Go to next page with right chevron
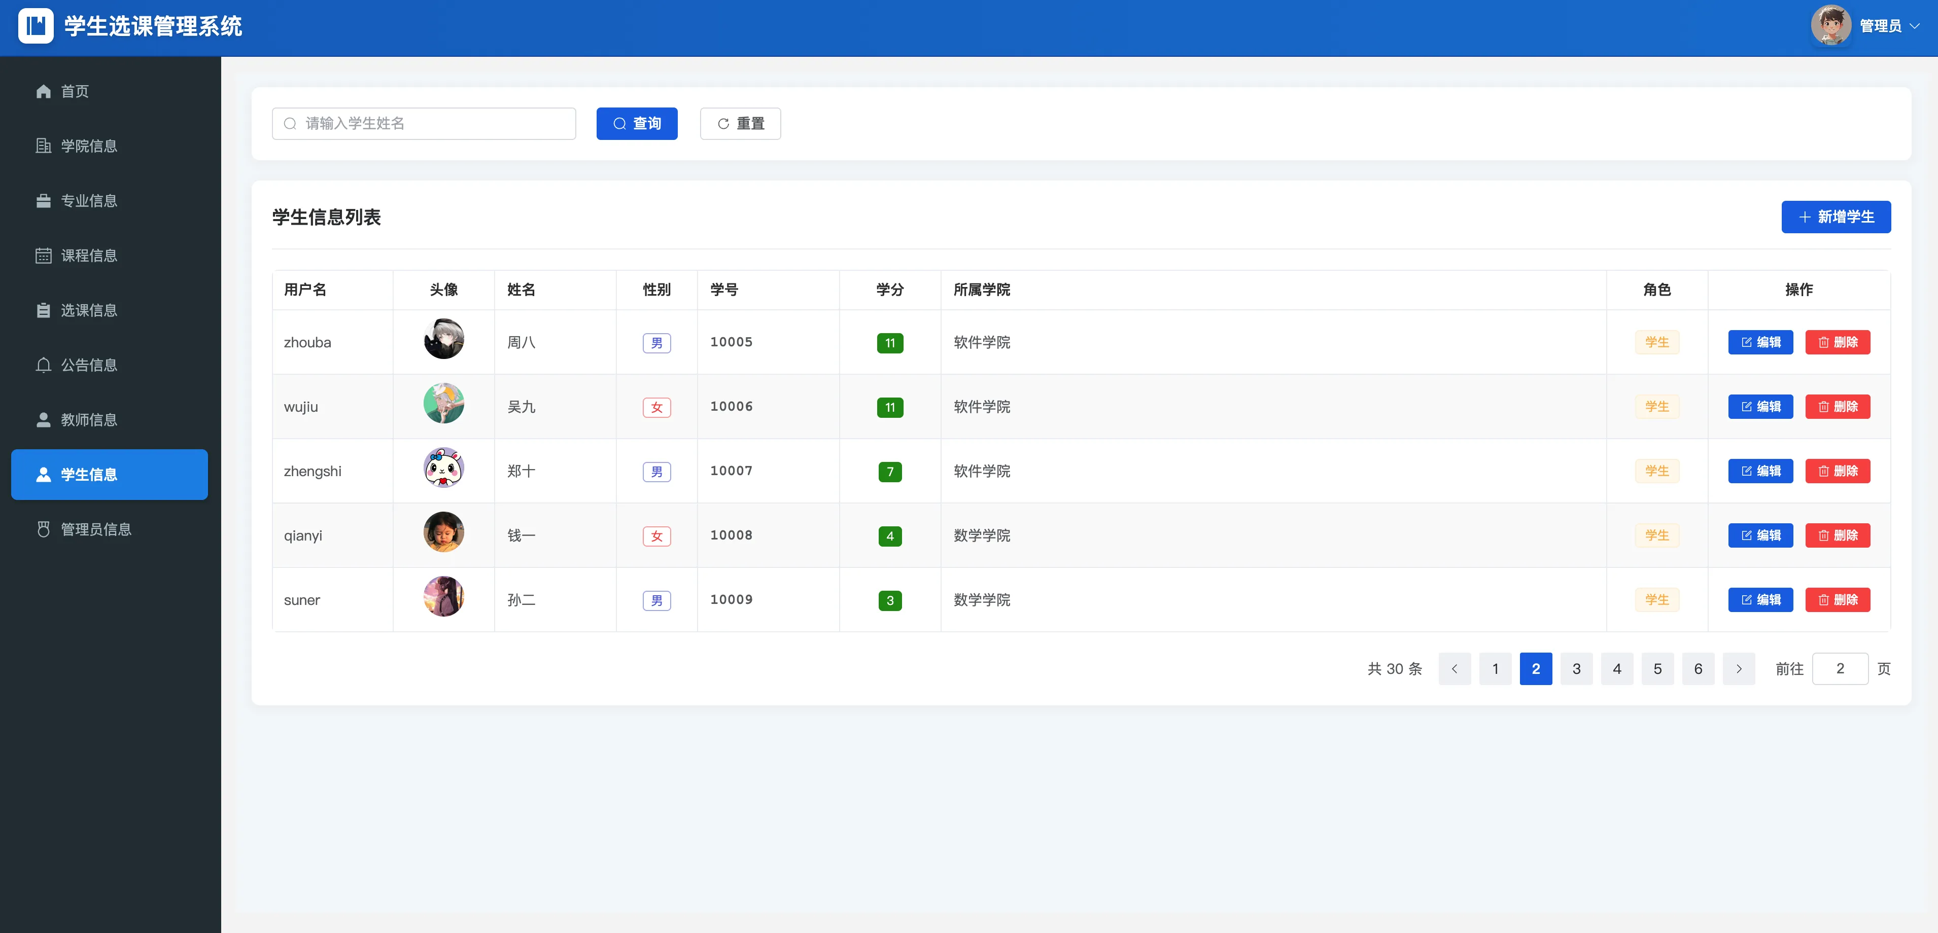The image size is (1938, 933). (x=1739, y=668)
